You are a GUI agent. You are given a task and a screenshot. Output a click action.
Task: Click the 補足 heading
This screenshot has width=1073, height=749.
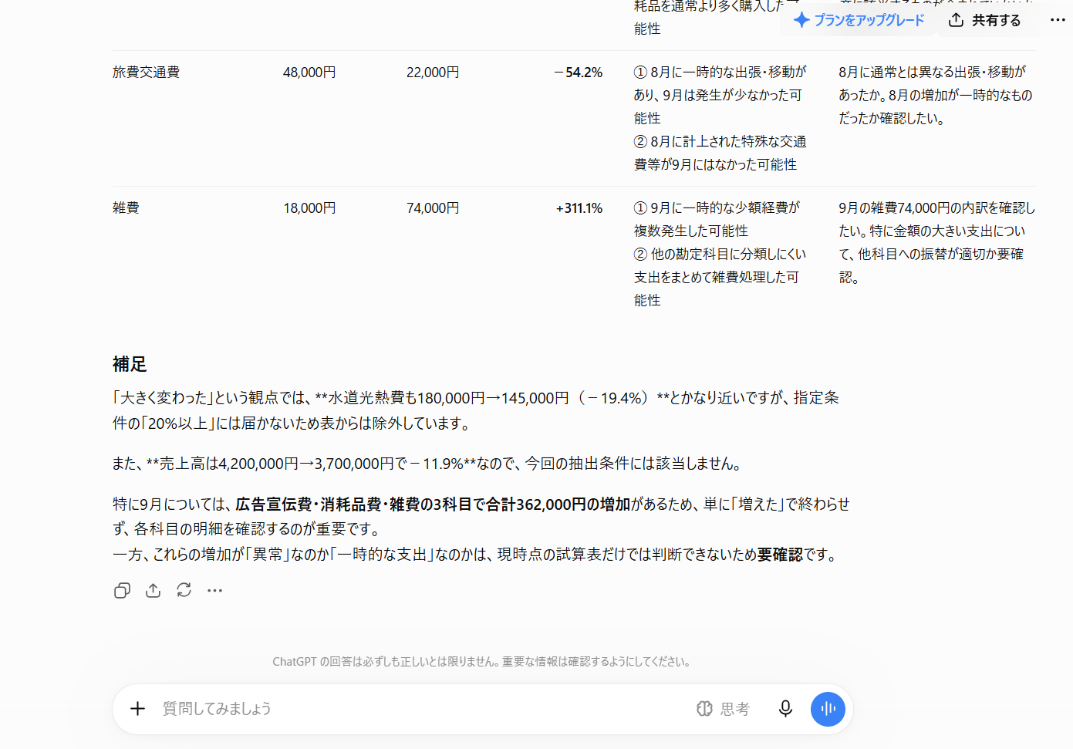coord(130,364)
